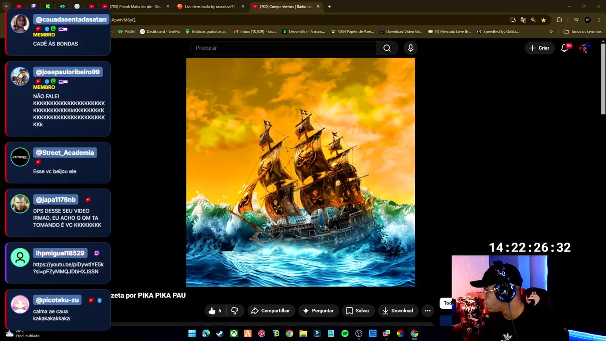The height and width of the screenshot is (341, 606).
Task: Open the 4054 Papéis de Parede bookmark
Action: coord(352,32)
